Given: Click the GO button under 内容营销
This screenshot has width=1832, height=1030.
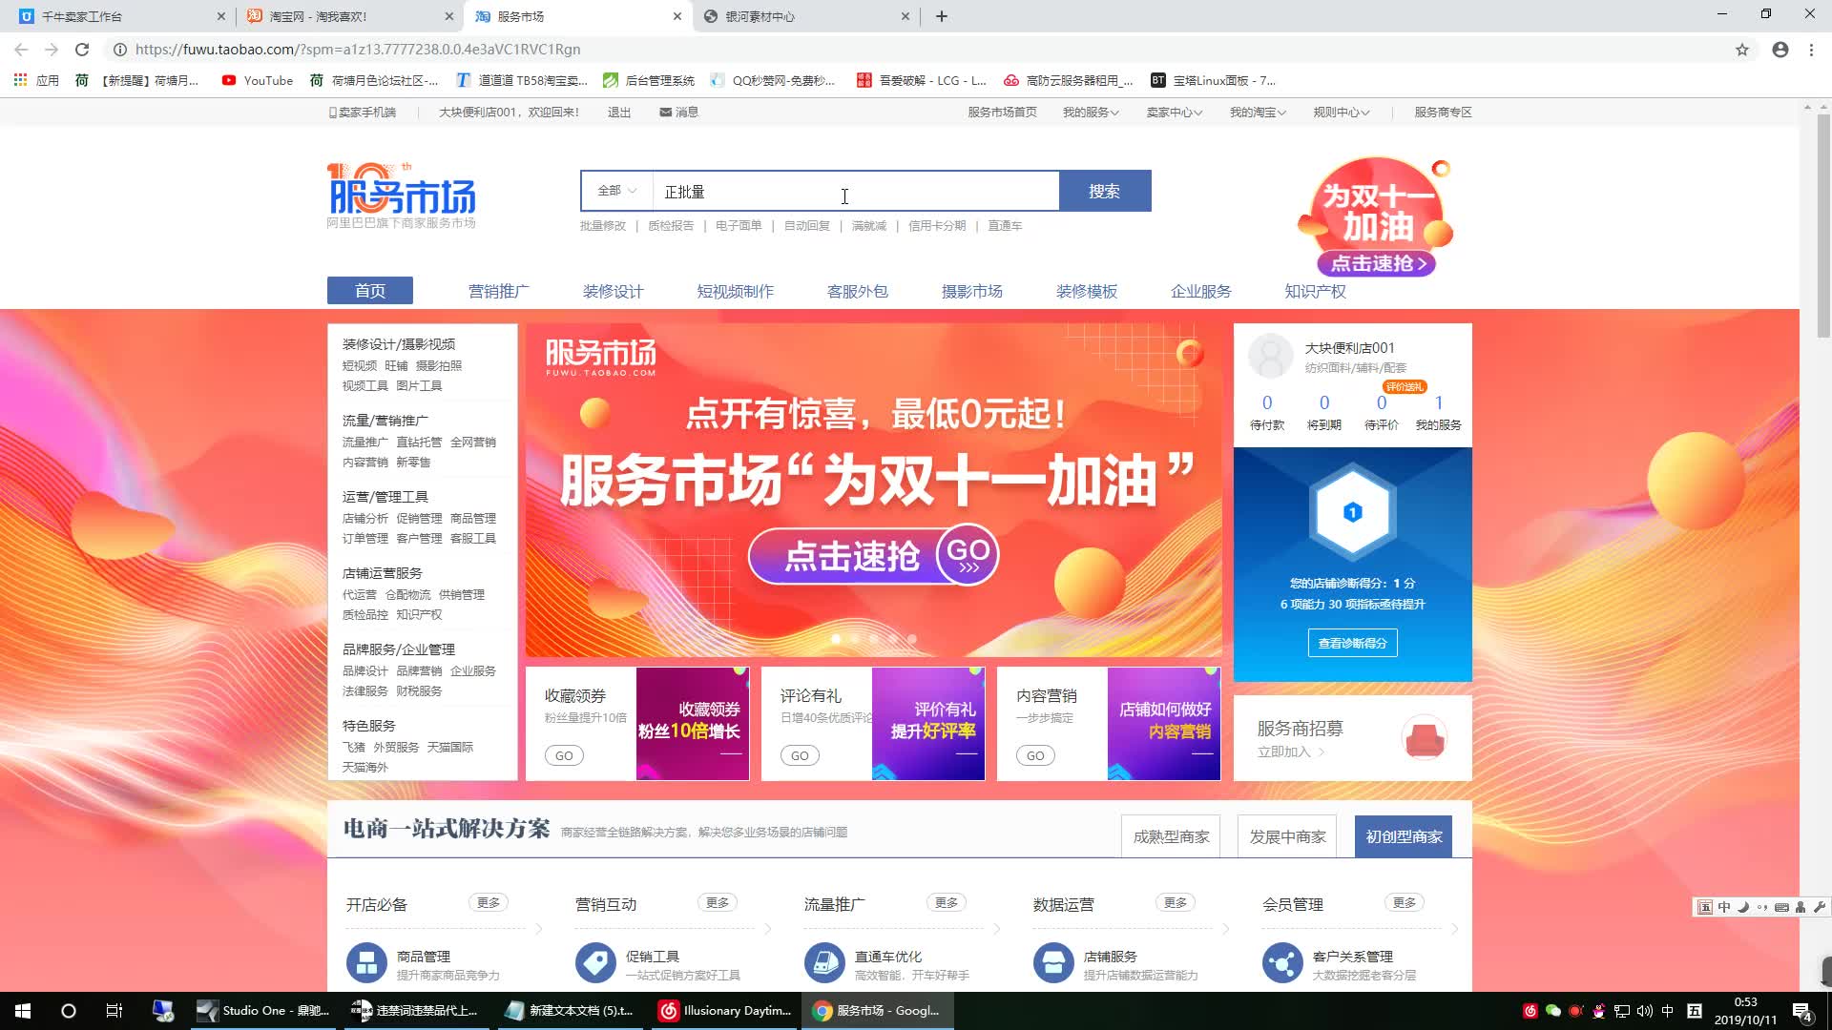Looking at the screenshot, I should tap(1035, 755).
